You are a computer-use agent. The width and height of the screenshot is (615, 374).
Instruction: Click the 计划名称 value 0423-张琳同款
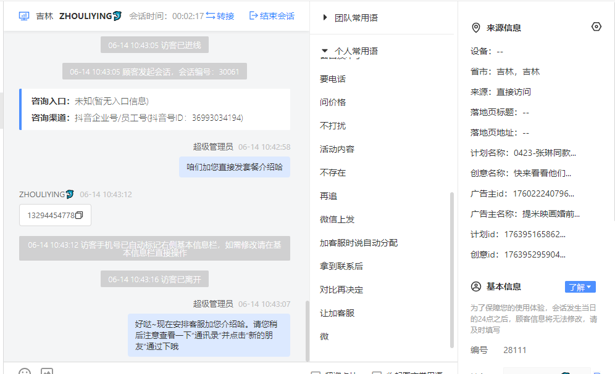545,153
